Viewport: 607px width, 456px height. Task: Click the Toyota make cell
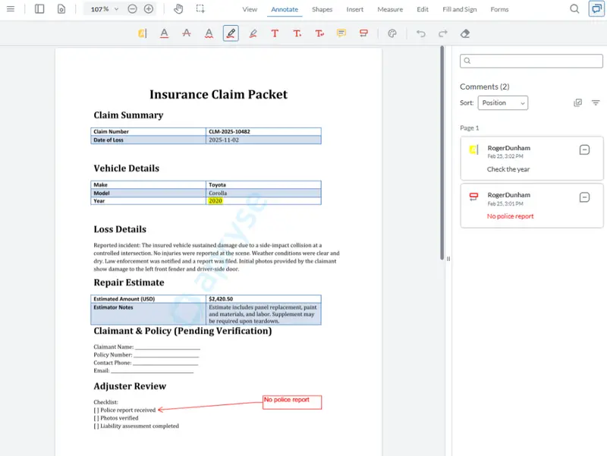tap(263, 184)
